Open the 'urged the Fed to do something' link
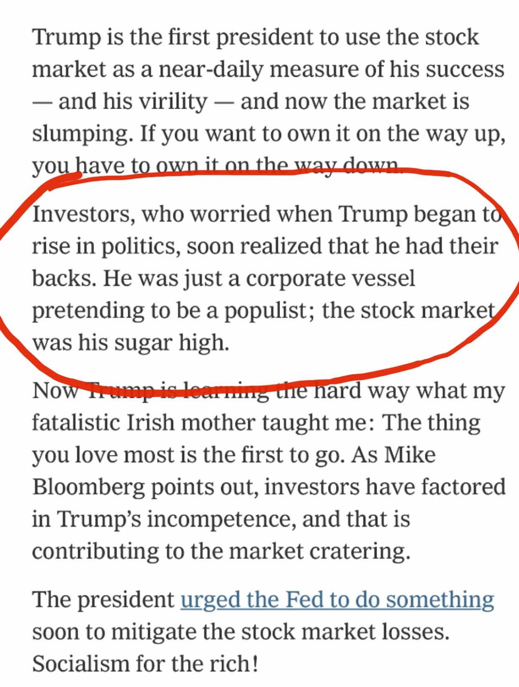The height and width of the screenshot is (687, 519). (337, 600)
